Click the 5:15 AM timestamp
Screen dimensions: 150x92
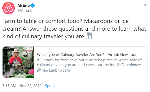tap(9, 86)
